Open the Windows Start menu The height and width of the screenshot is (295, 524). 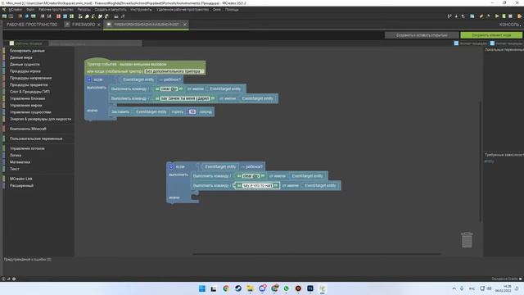(202, 288)
